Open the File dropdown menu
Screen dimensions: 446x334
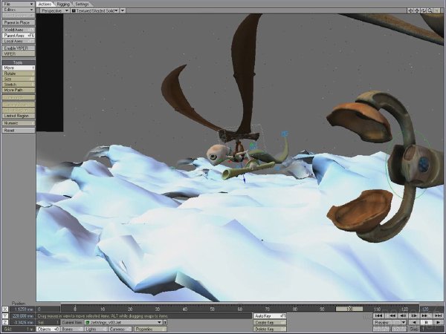click(19, 4)
